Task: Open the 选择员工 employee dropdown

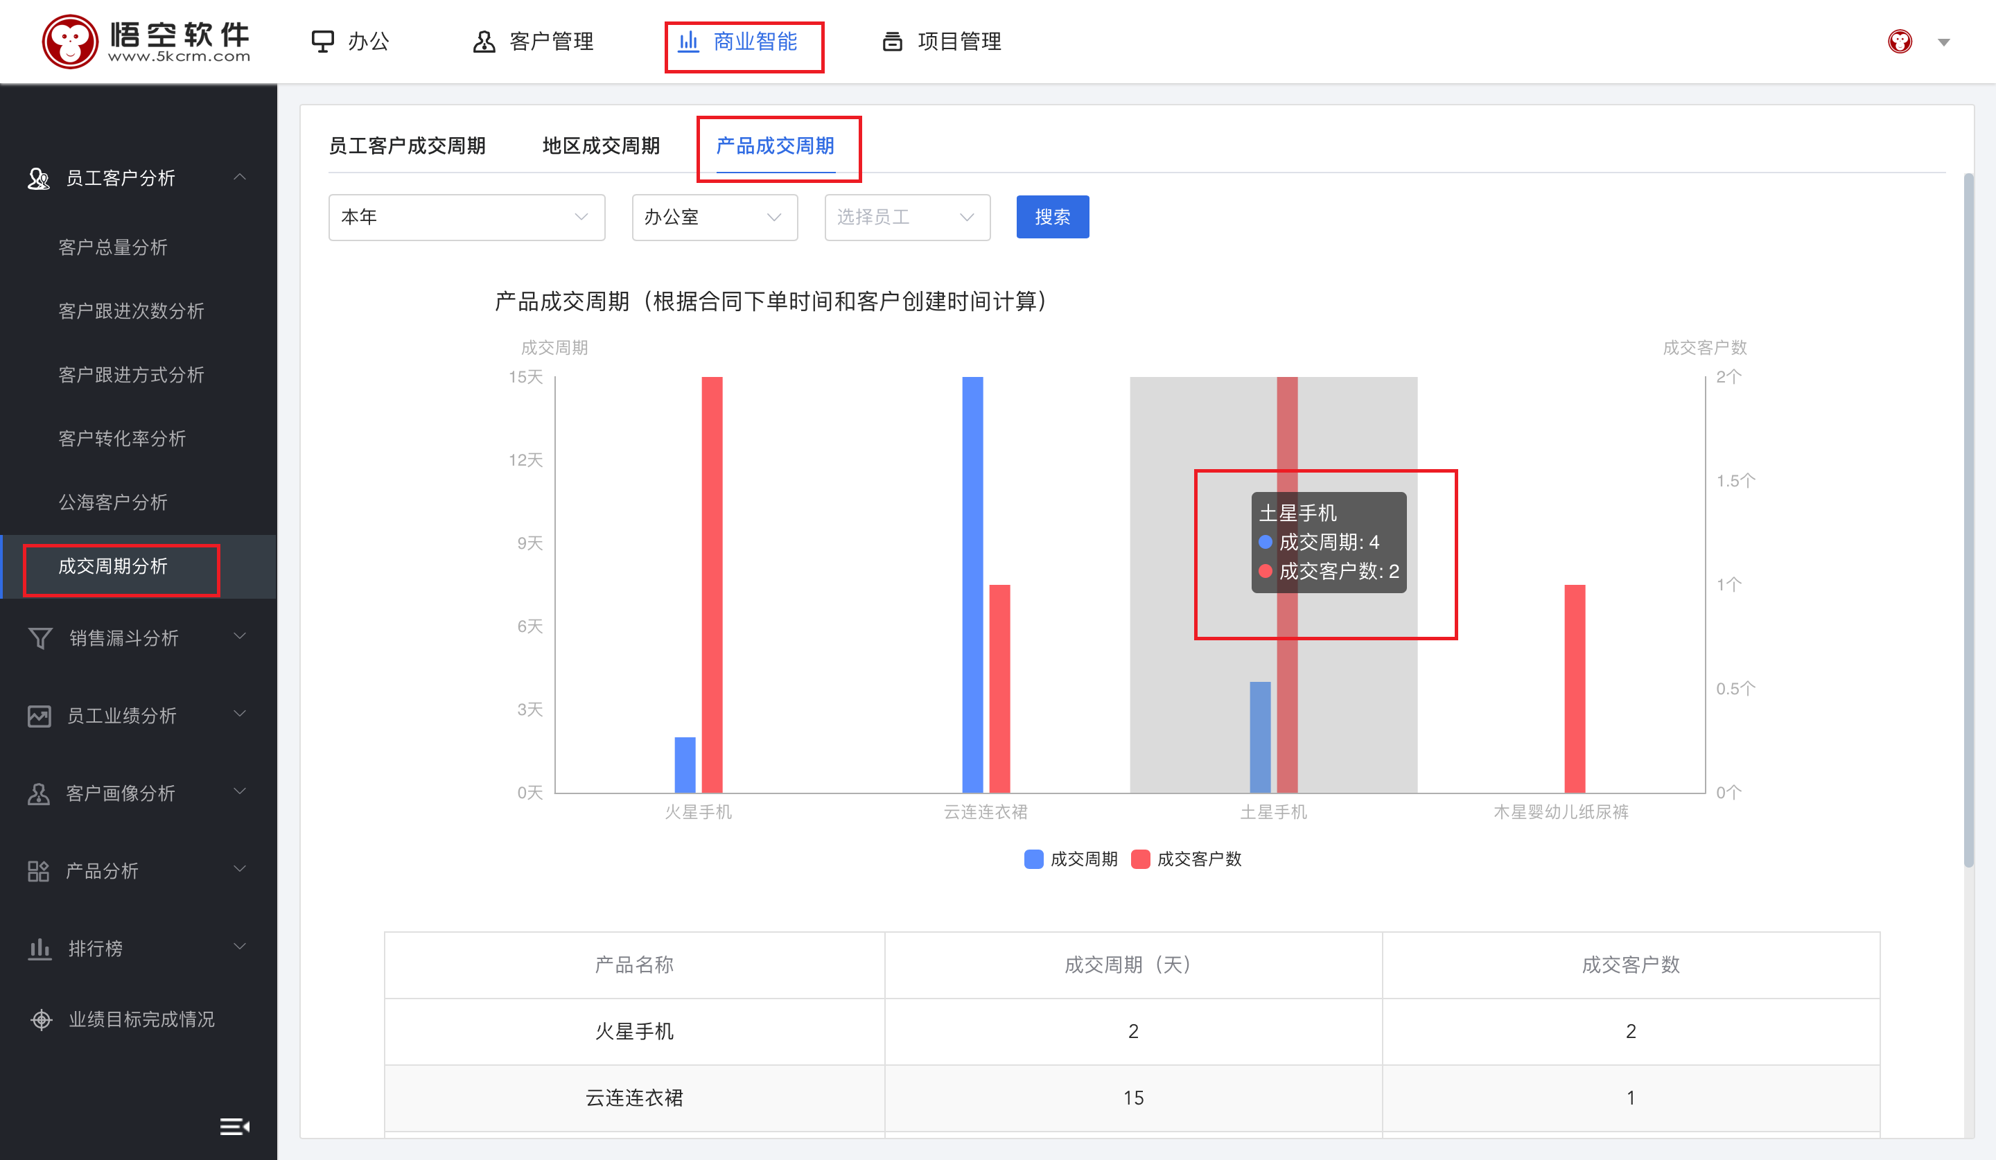Action: pyautogui.click(x=907, y=217)
